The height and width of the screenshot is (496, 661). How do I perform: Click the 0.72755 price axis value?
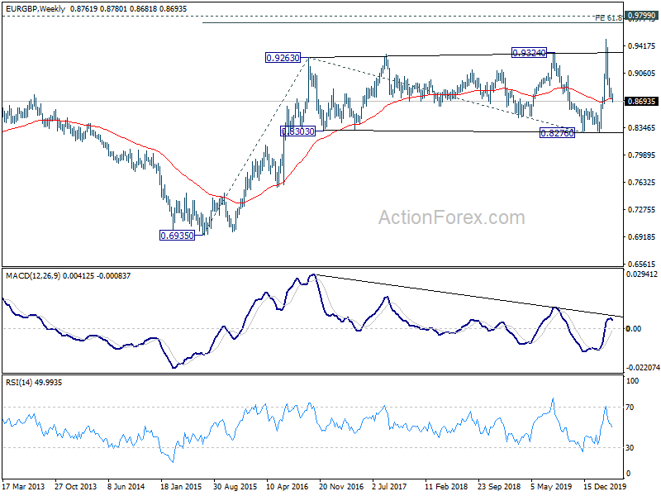tap(642, 210)
